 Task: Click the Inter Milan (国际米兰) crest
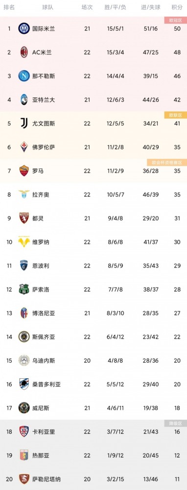pyautogui.click(x=24, y=29)
